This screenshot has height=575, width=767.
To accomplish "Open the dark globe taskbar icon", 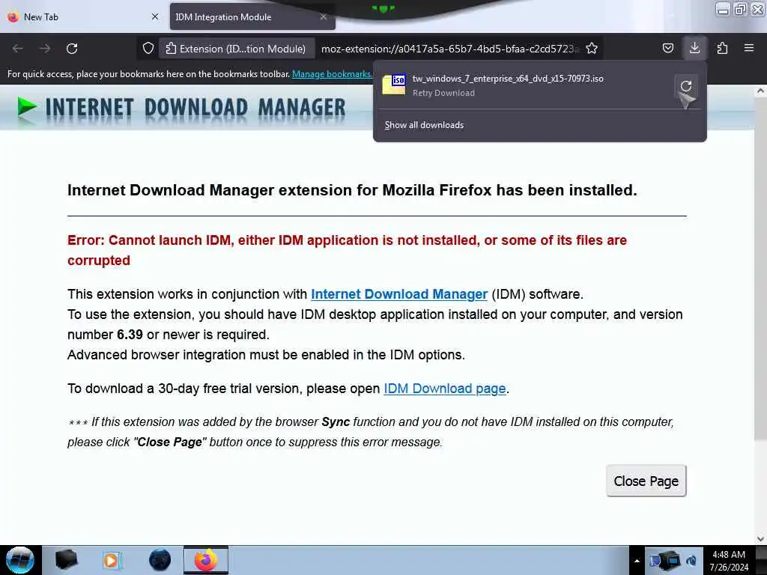I will pyautogui.click(x=160, y=560).
